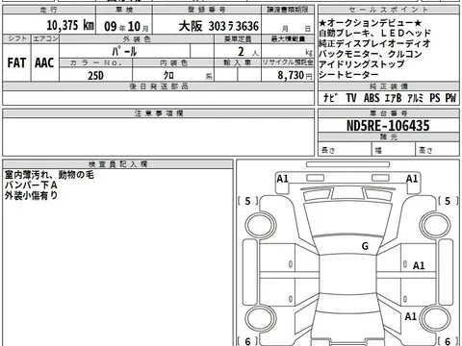Select the バックモニター、クルコン line

point(371,54)
